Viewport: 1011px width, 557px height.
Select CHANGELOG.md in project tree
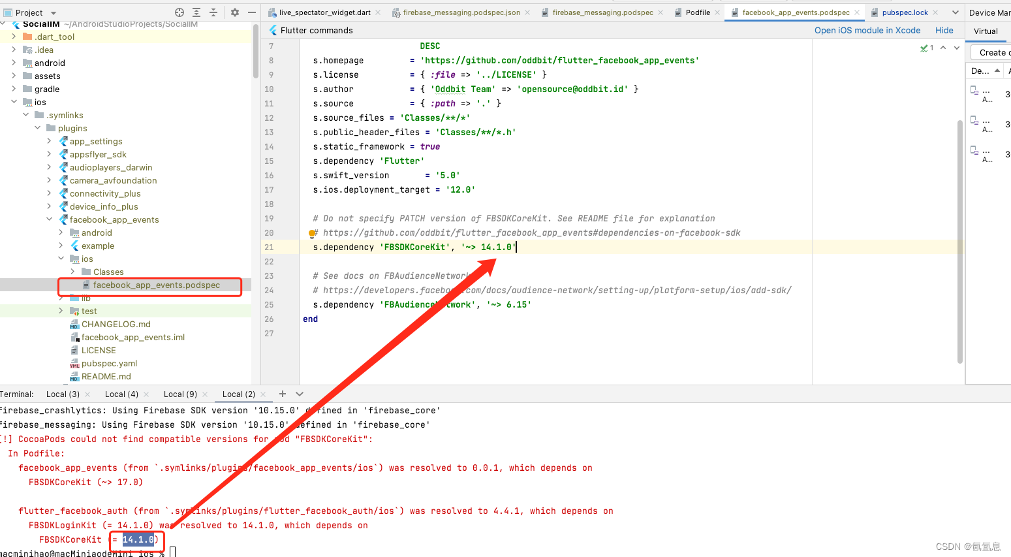(116, 325)
